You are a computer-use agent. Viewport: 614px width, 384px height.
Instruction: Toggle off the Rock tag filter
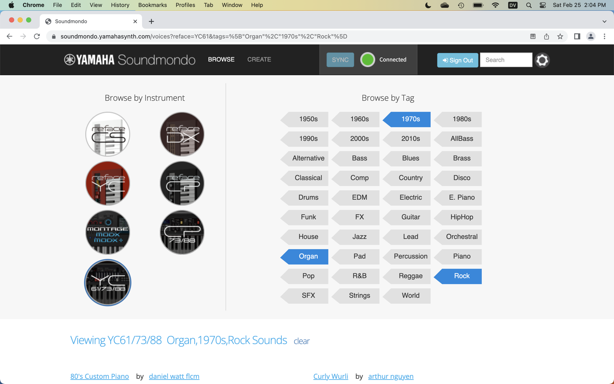coord(462,276)
